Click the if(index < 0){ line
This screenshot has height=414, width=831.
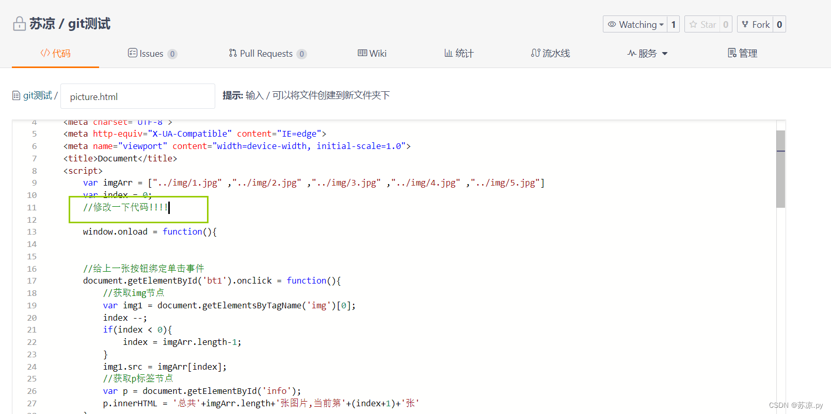(x=137, y=329)
